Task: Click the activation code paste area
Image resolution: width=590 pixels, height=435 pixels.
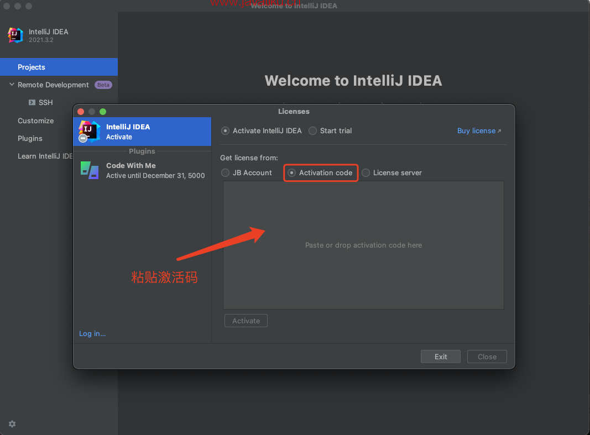Action: (x=363, y=245)
